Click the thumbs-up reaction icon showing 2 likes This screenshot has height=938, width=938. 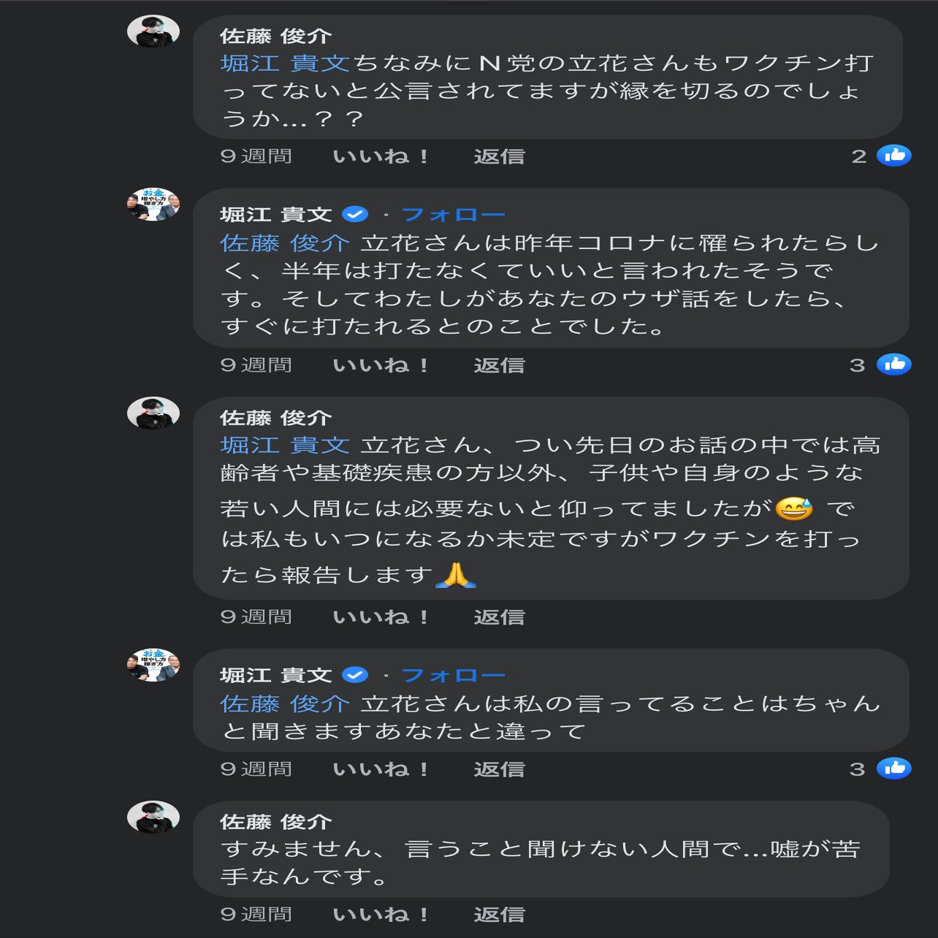pos(893,156)
